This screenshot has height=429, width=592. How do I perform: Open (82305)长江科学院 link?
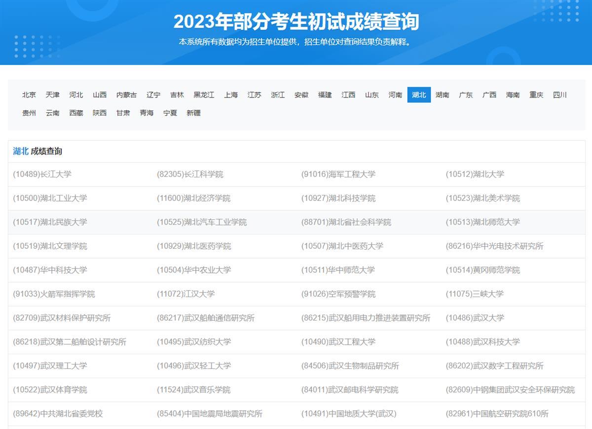(190, 174)
